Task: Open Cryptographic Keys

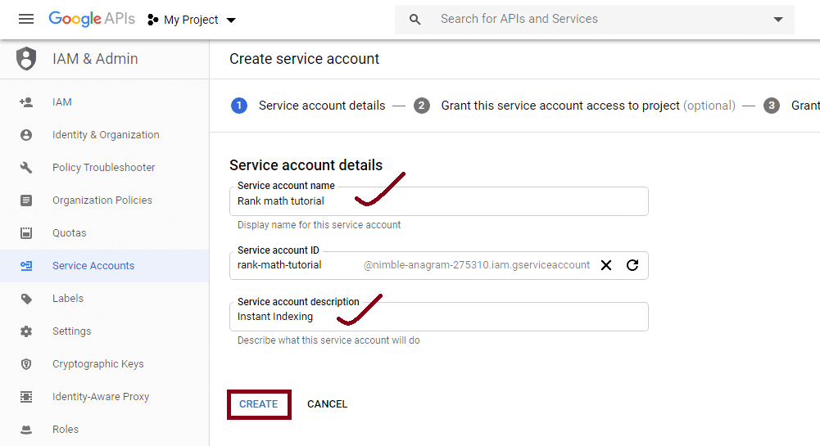Action: pos(105,364)
